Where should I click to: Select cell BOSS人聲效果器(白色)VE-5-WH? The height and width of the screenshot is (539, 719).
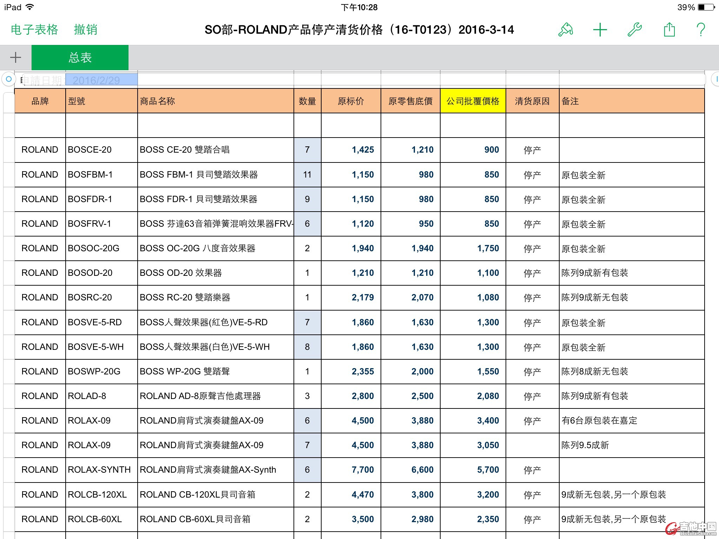click(216, 347)
